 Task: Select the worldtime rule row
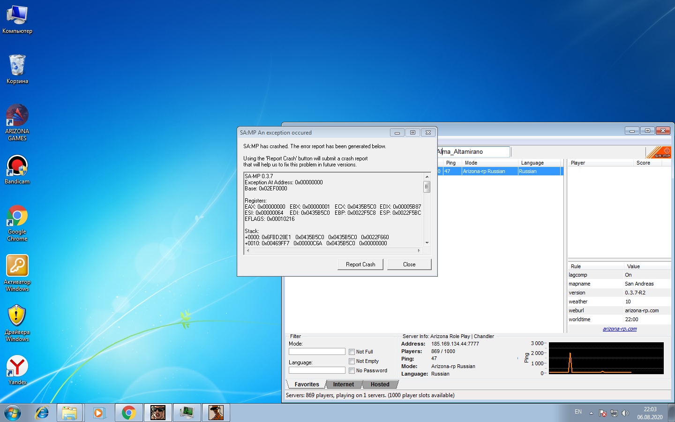[x=619, y=319]
